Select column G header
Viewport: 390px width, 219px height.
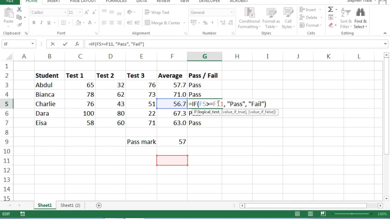point(204,56)
